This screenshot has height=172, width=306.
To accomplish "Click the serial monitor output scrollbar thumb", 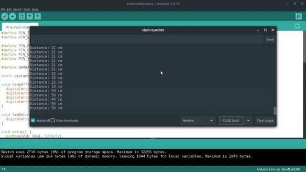I will point(275,111).
